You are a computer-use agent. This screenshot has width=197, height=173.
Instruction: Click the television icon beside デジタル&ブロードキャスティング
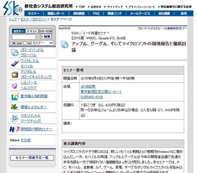pyautogui.click(x=15, y=74)
